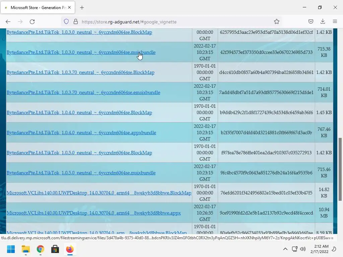This screenshot has width=343, height=257.
Task: View site security lock information
Action: [75, 22]
